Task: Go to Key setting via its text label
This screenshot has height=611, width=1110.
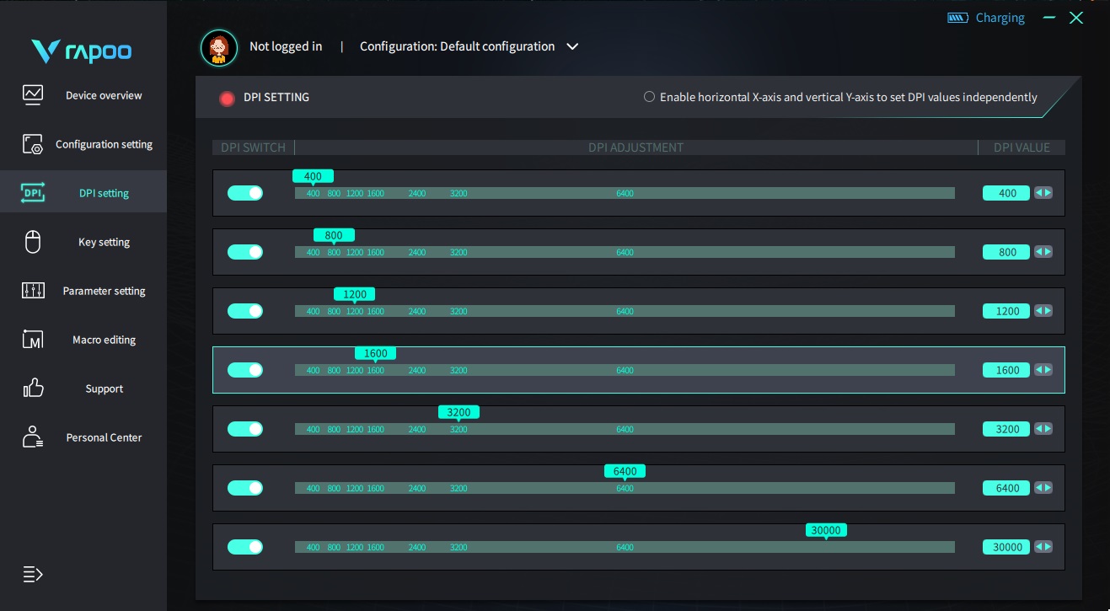Action: 104,242
